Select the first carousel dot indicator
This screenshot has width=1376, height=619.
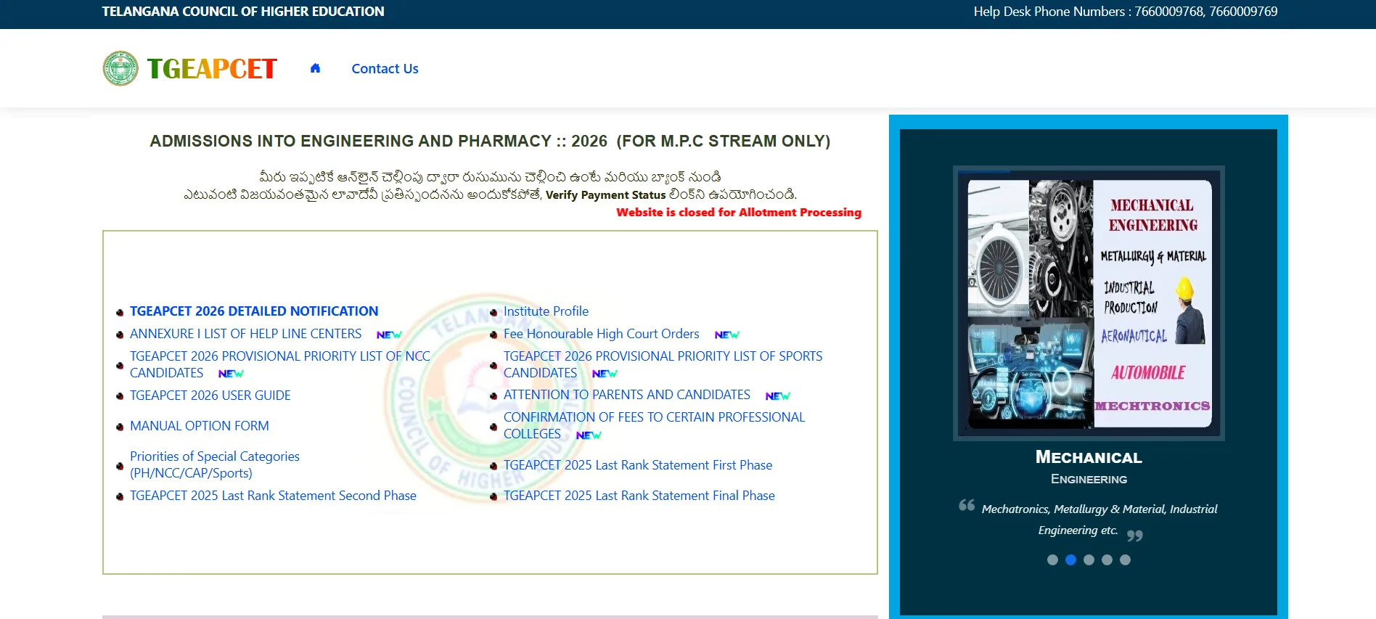tap(1052, 559)
